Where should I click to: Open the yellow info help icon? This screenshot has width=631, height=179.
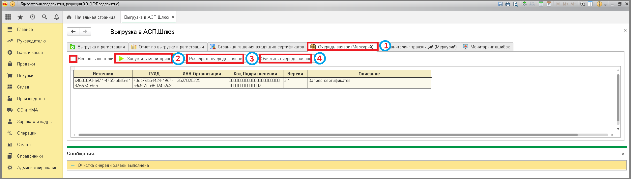(599, 4)
